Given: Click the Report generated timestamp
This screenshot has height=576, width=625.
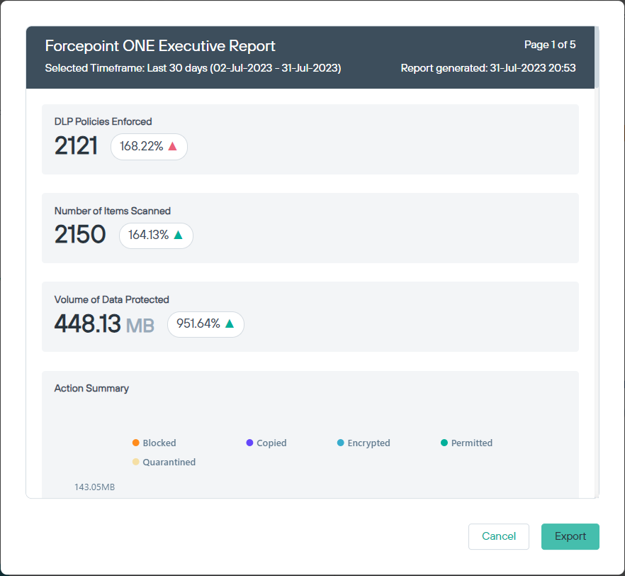Looking at the screenshot, I should tap(488, 68).
